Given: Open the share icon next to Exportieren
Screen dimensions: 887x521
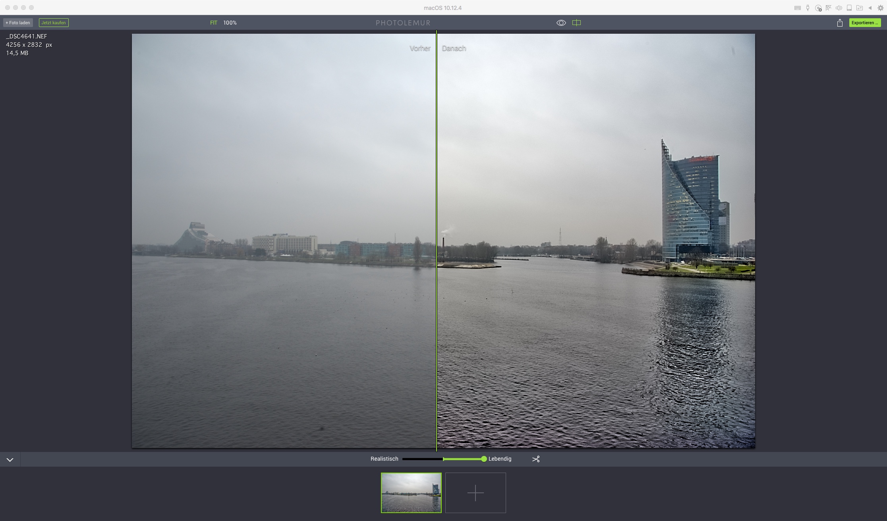Looking at the screenshot, I should click(840, 23).
